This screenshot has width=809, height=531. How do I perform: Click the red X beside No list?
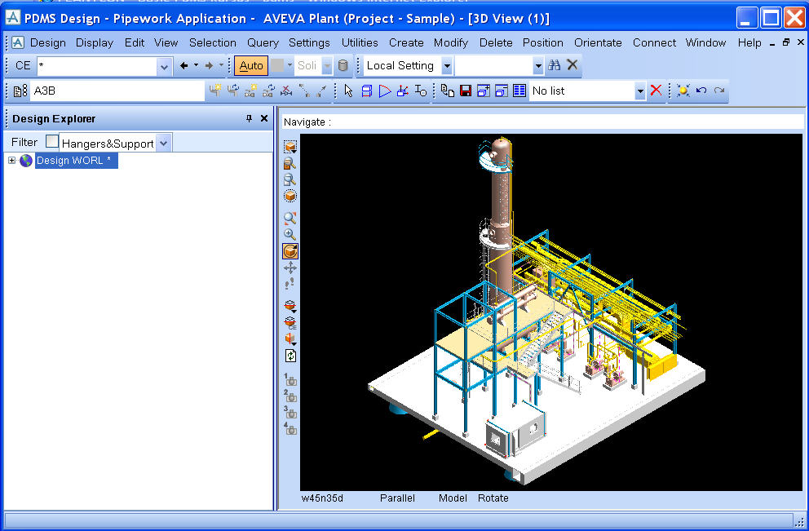(x=656, y=91)
